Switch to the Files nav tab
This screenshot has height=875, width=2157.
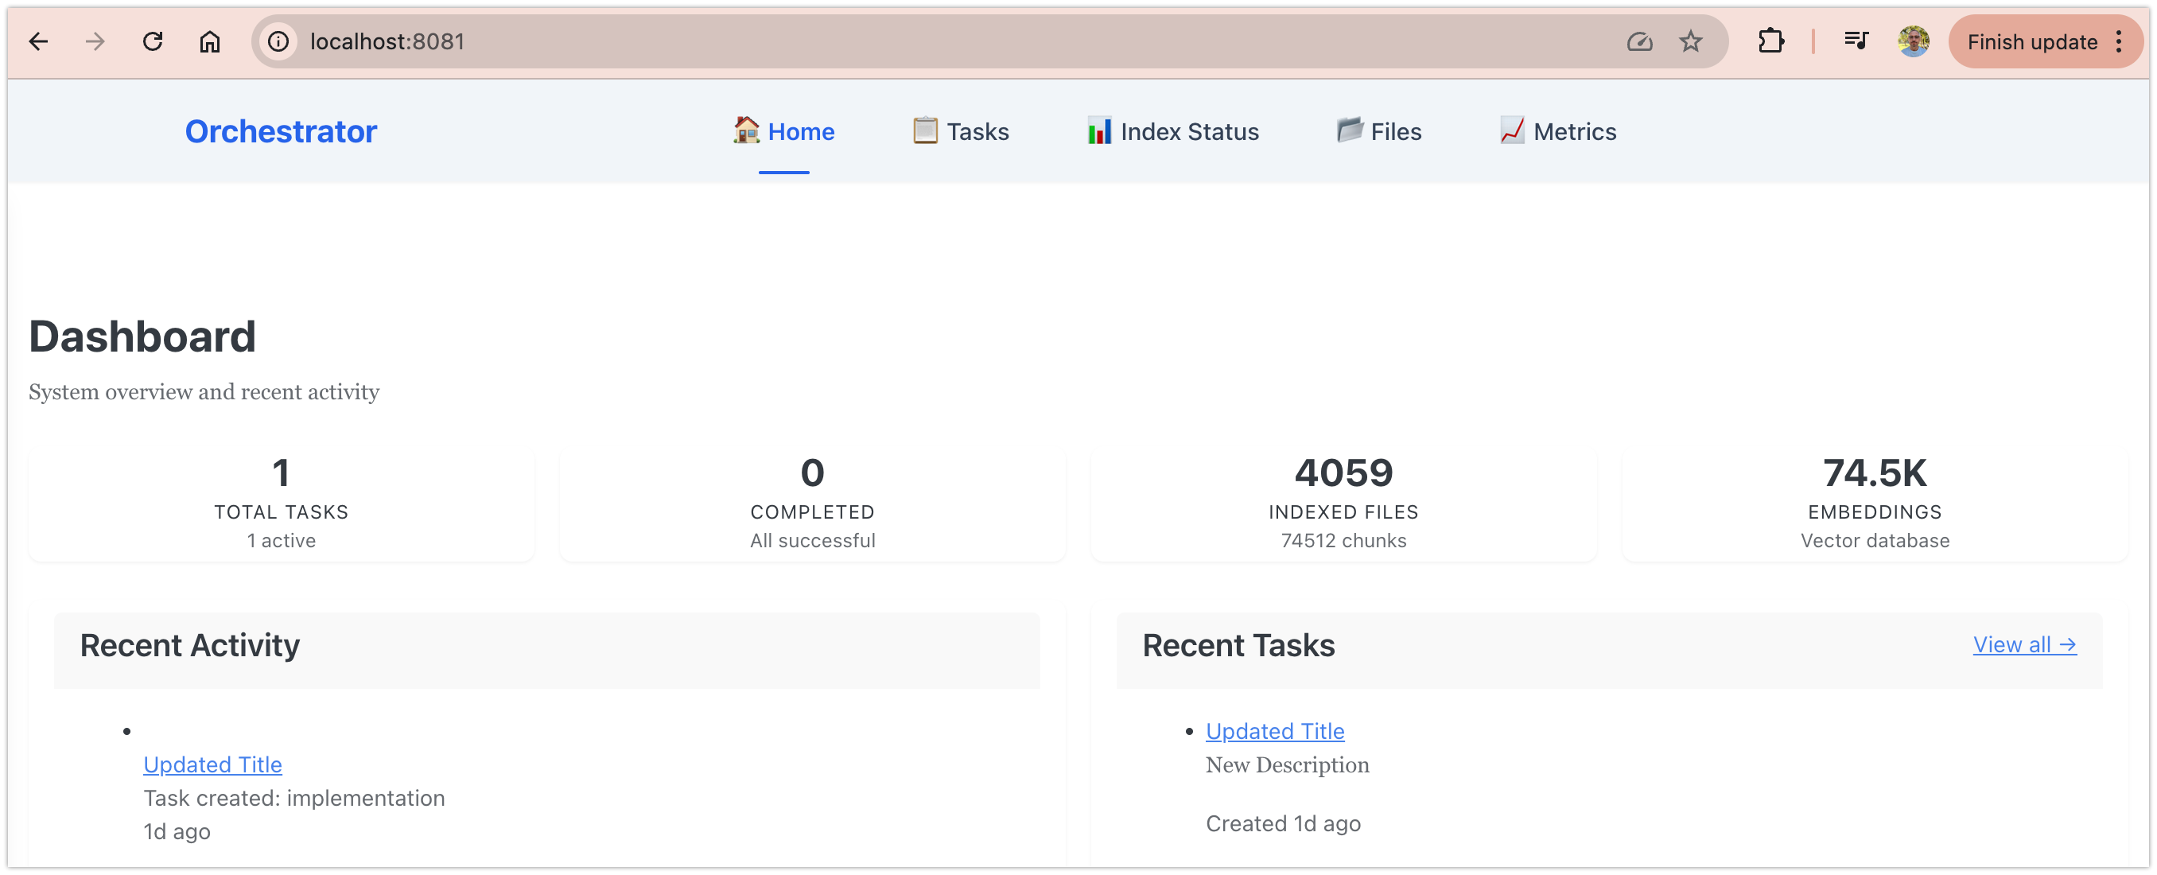coord(1379,131)
